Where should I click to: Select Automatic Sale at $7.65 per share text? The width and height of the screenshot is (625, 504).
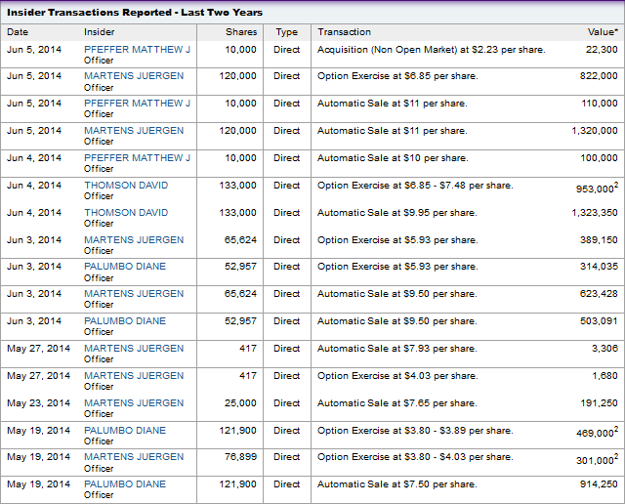click(397, 403)
